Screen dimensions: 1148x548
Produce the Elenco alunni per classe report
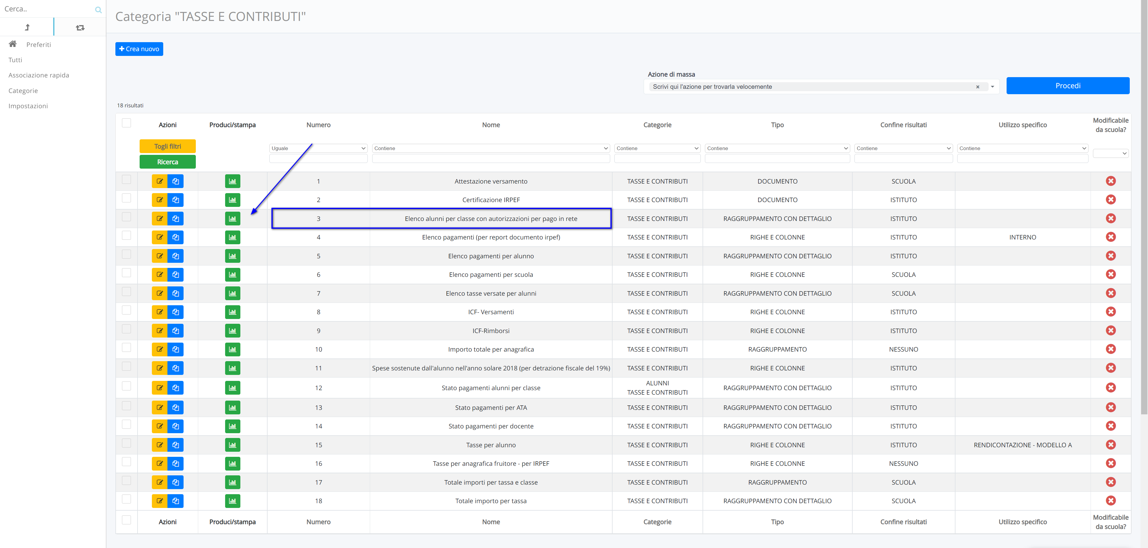(x=233, y=219)
